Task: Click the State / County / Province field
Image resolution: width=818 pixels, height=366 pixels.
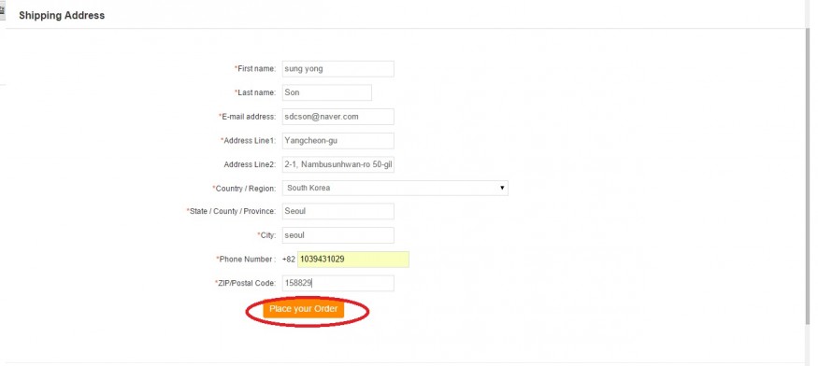Action: click(x=338, y=211)
